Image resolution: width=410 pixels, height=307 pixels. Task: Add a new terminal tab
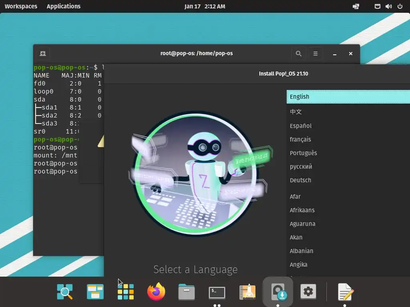(x=43, y=54)
